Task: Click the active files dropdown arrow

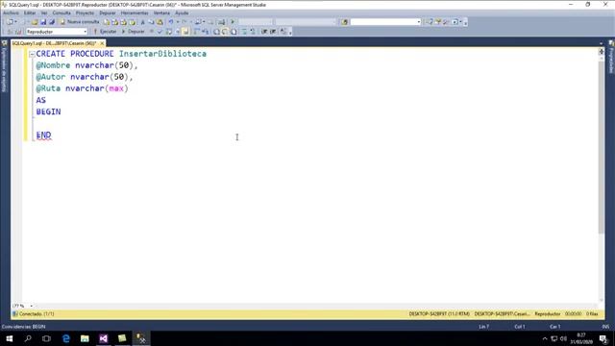Action: pos(601,43)
